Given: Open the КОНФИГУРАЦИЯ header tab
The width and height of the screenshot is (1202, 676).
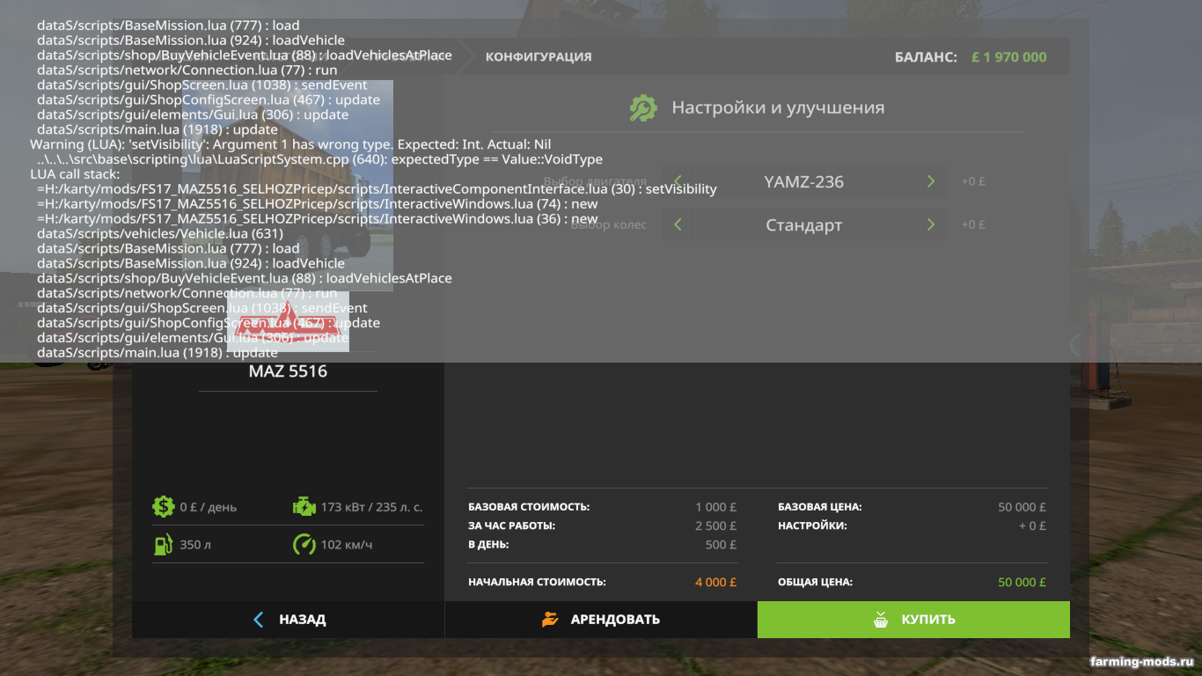Looking at the screenshot, I should coord(539,57).
